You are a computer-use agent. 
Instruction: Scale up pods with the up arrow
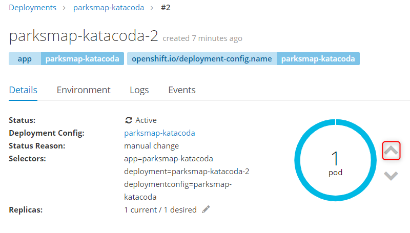(391, 151)
